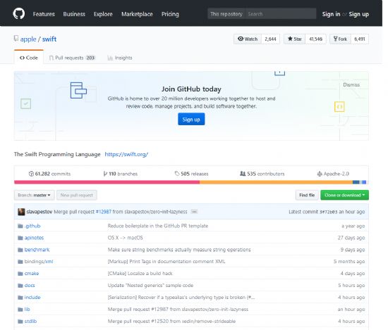This screenshot has width=388, height=330.
Task: Click the fork icon in Fork button
Action: point(335,39)
